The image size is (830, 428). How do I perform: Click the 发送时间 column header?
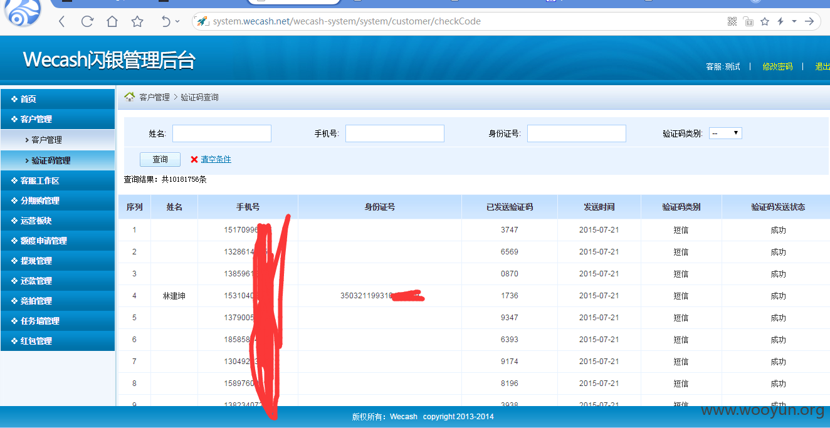(599, 207)
